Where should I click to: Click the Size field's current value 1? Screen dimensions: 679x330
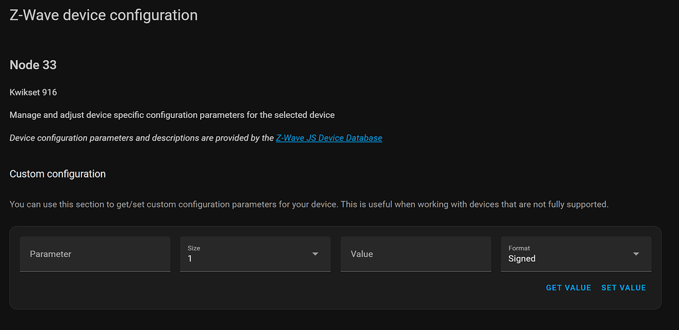pos(190,259)
